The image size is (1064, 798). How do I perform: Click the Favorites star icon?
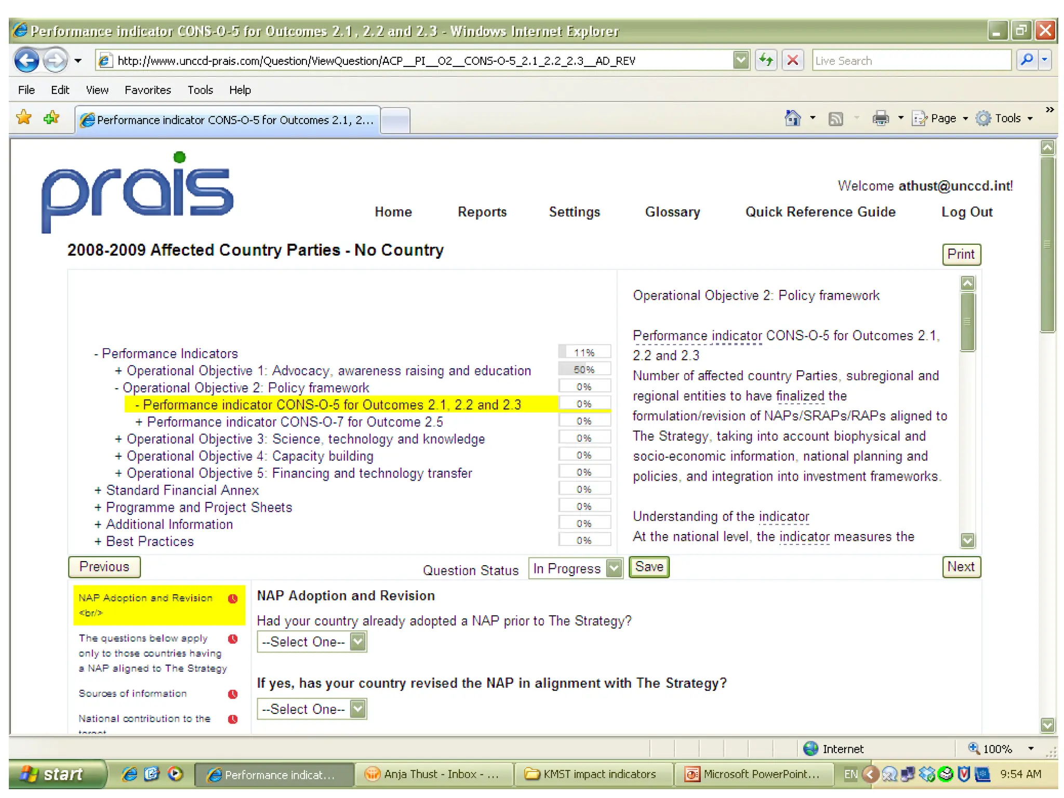point(23,118)
